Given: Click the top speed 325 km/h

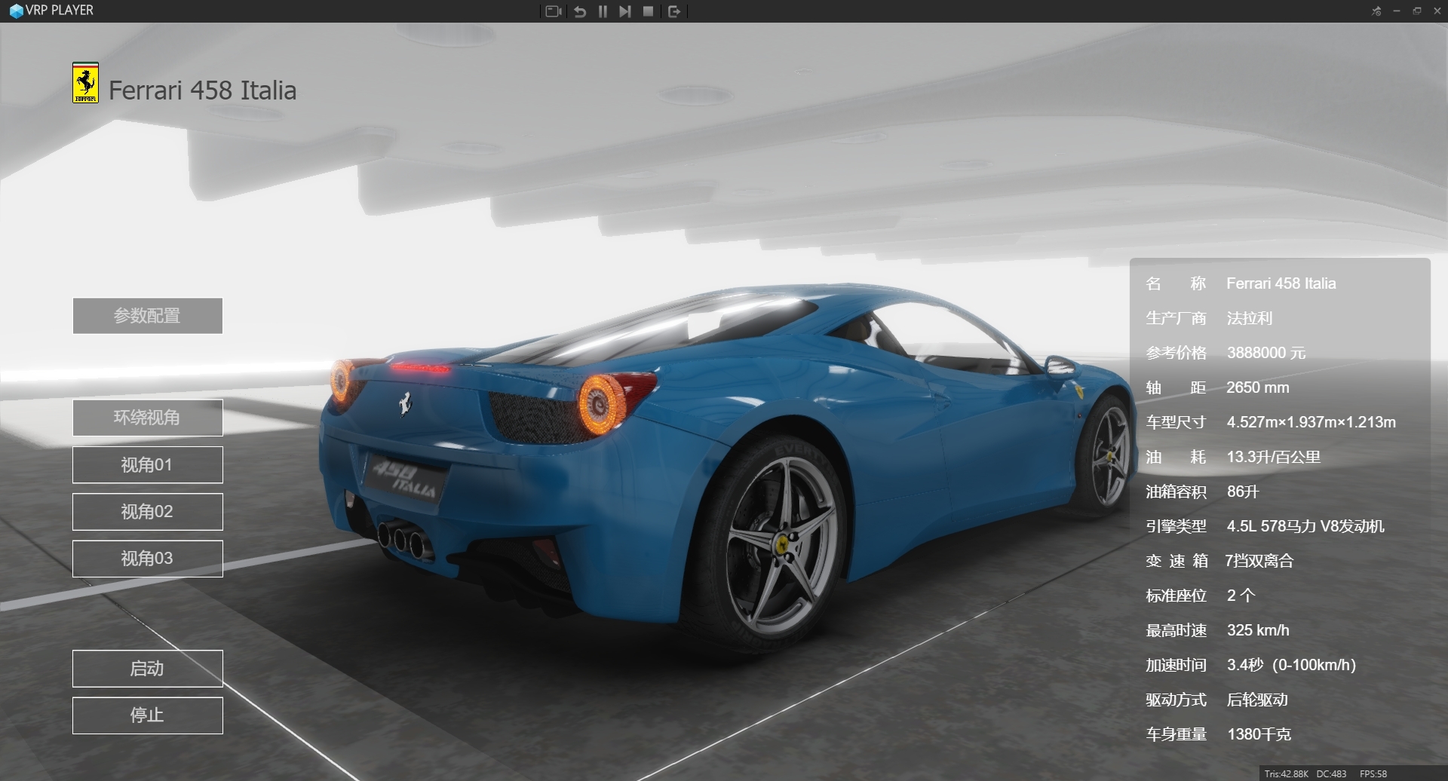Looking at the screenshot, I should 1258,630.
